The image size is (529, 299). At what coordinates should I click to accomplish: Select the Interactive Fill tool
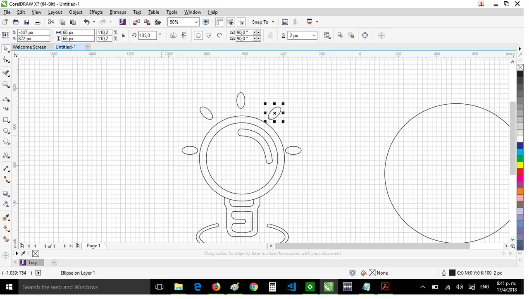click(x=6, y=228)
